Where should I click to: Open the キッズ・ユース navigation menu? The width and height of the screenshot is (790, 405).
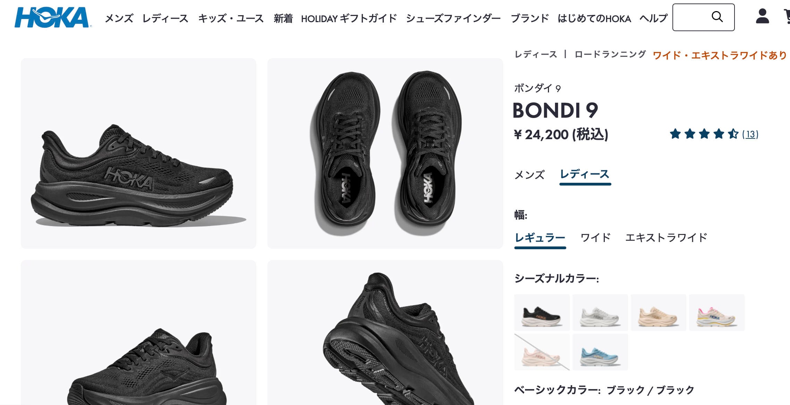click(x=231, y=18)
